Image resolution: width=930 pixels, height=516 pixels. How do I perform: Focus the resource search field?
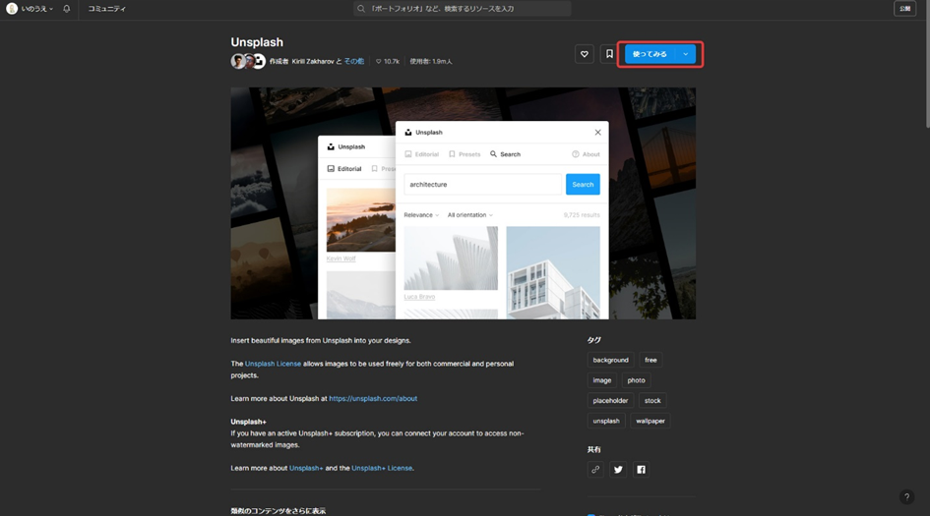[462, 8]
